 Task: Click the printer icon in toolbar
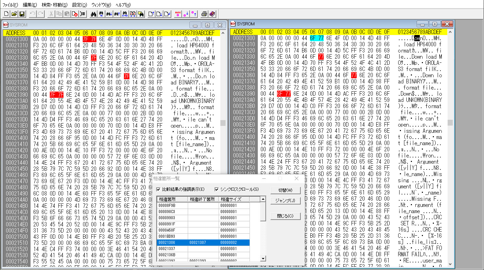coord(204,14)
